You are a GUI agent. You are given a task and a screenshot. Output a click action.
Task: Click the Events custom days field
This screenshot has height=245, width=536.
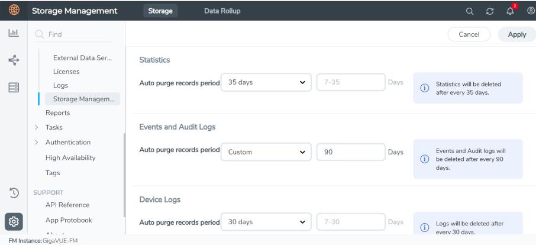click(350, 152)
